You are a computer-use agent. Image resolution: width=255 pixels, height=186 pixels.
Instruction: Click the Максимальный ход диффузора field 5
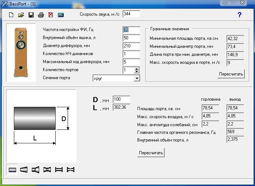coord(131,62)
